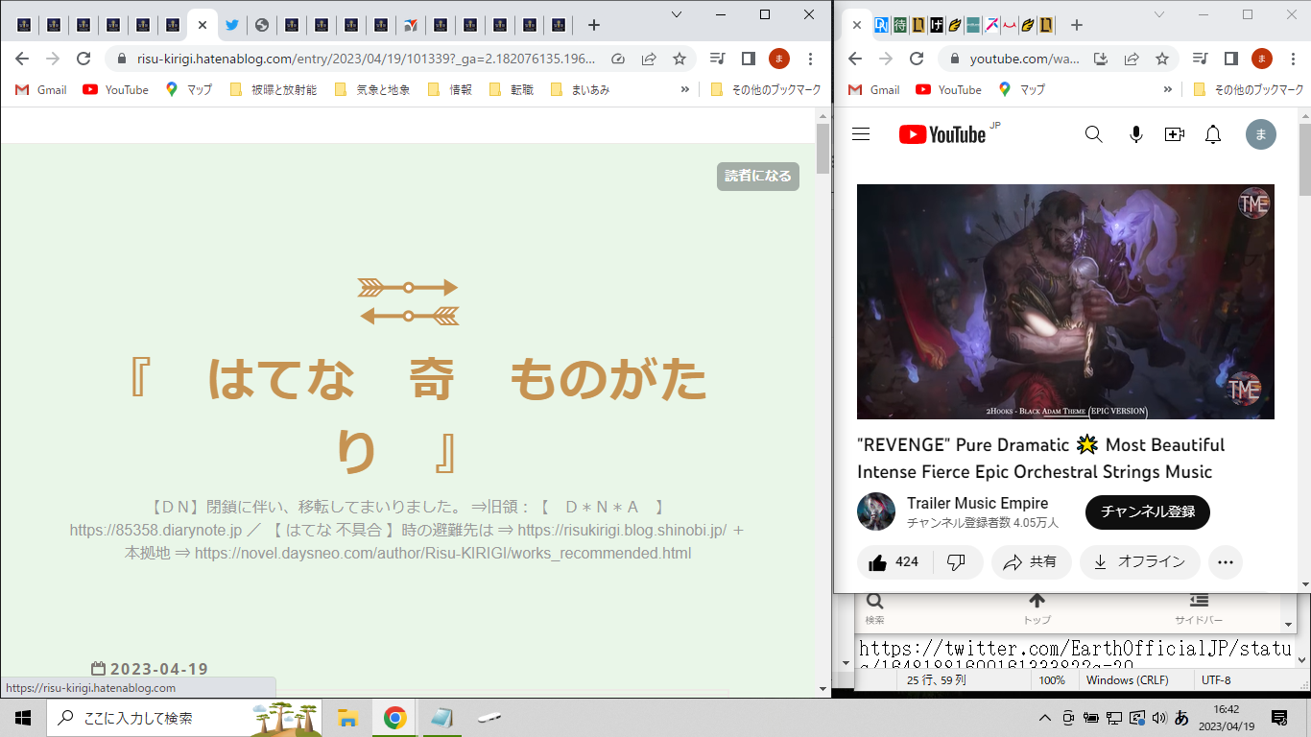Reload the Hatena blog page
Screen dimensions: 1311x737
click(x=83, y=59)
